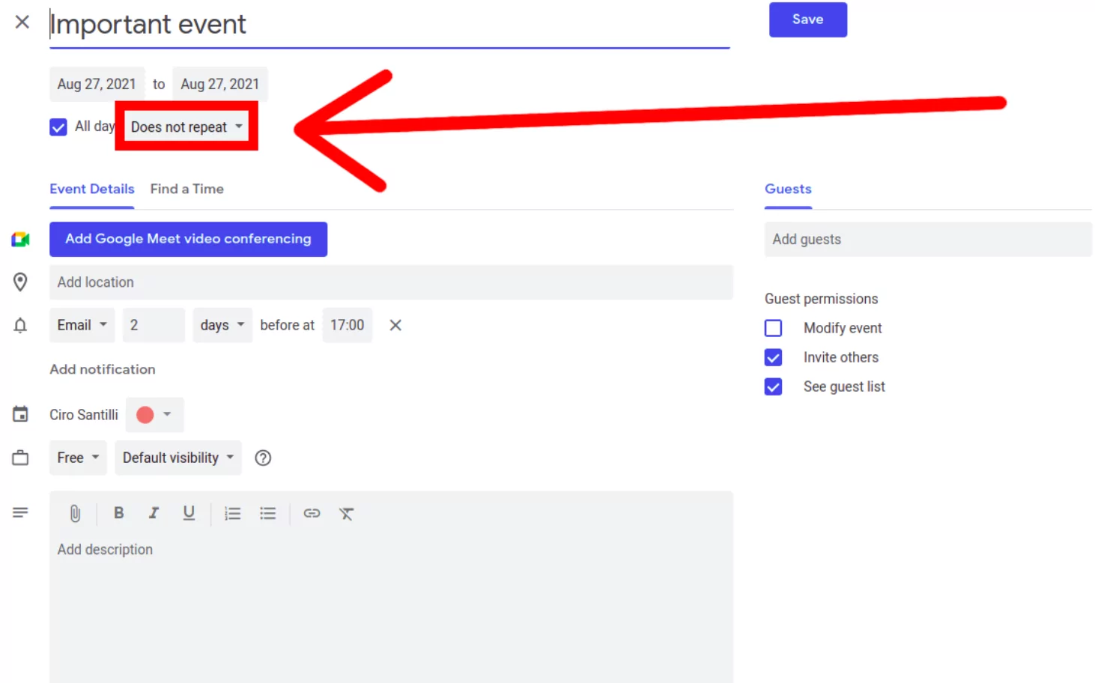Click the Guest permissions heading

coord(821,299)
